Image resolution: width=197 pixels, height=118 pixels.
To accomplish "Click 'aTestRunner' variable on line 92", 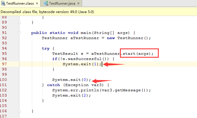I will [x=85, y=38].
